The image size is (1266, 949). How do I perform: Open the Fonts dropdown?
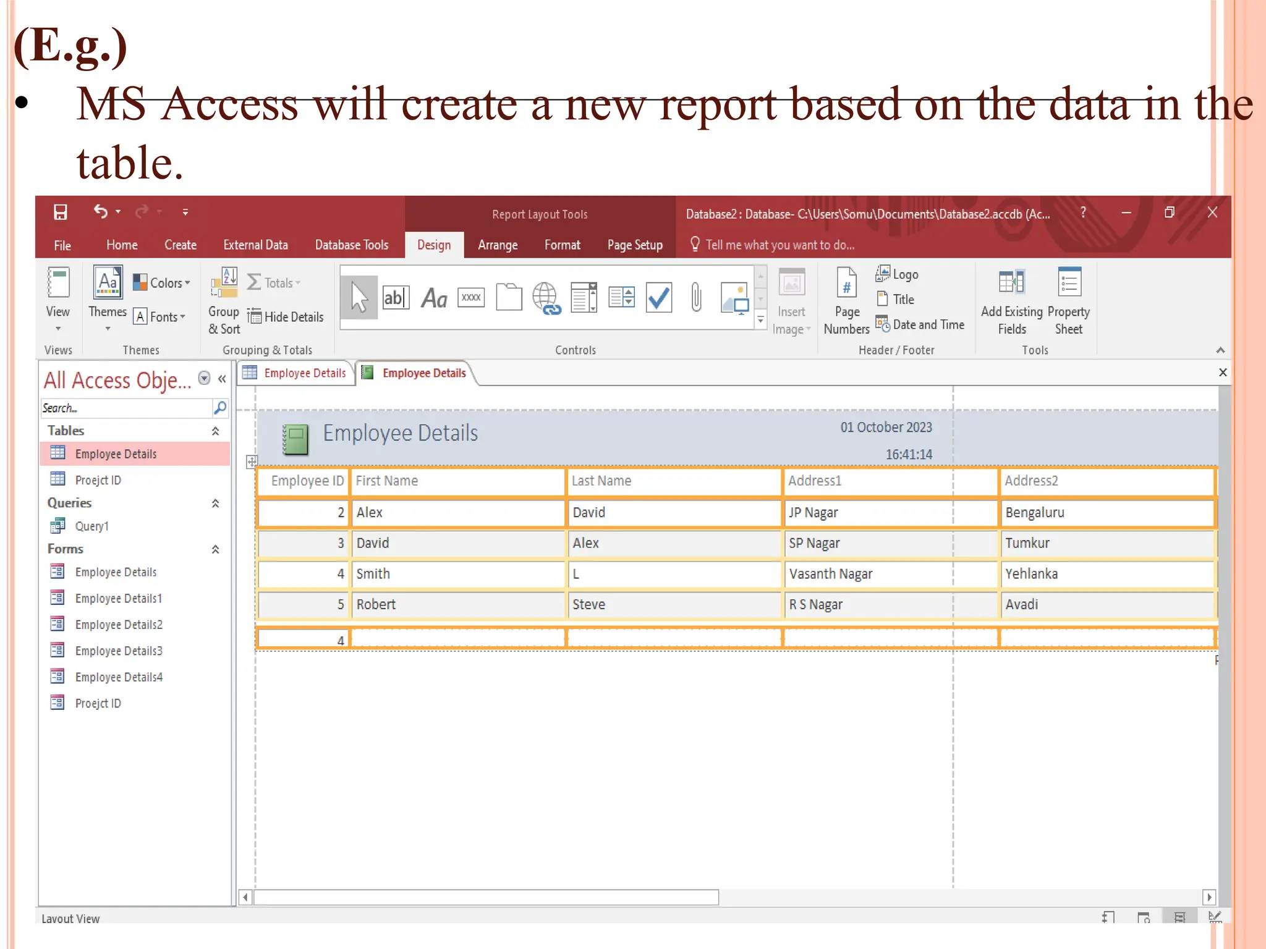click(159, 317)
